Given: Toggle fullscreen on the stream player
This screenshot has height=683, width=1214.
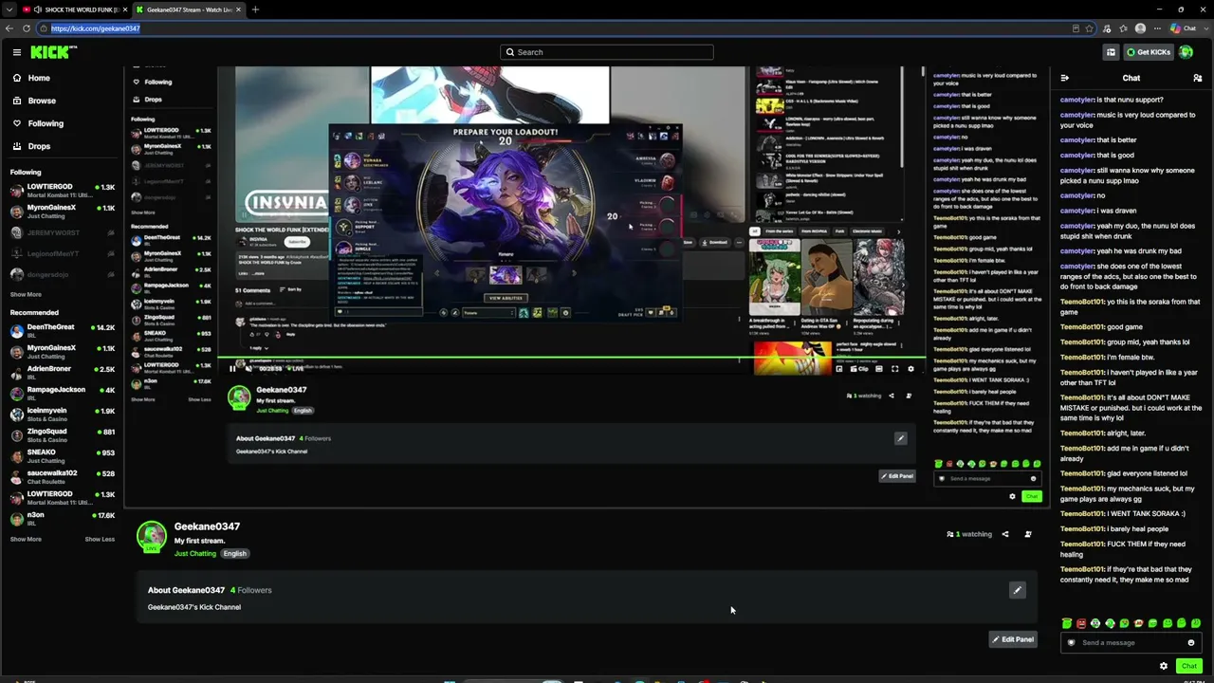Looking at the screenshot, I should [x=894, y=368].
